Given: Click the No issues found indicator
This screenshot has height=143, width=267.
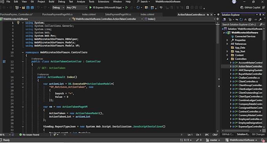Looking at the screenshot, I should click(29, 135).
